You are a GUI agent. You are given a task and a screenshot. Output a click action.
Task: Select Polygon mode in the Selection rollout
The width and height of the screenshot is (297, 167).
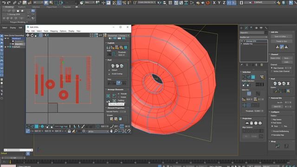(253, 77)
